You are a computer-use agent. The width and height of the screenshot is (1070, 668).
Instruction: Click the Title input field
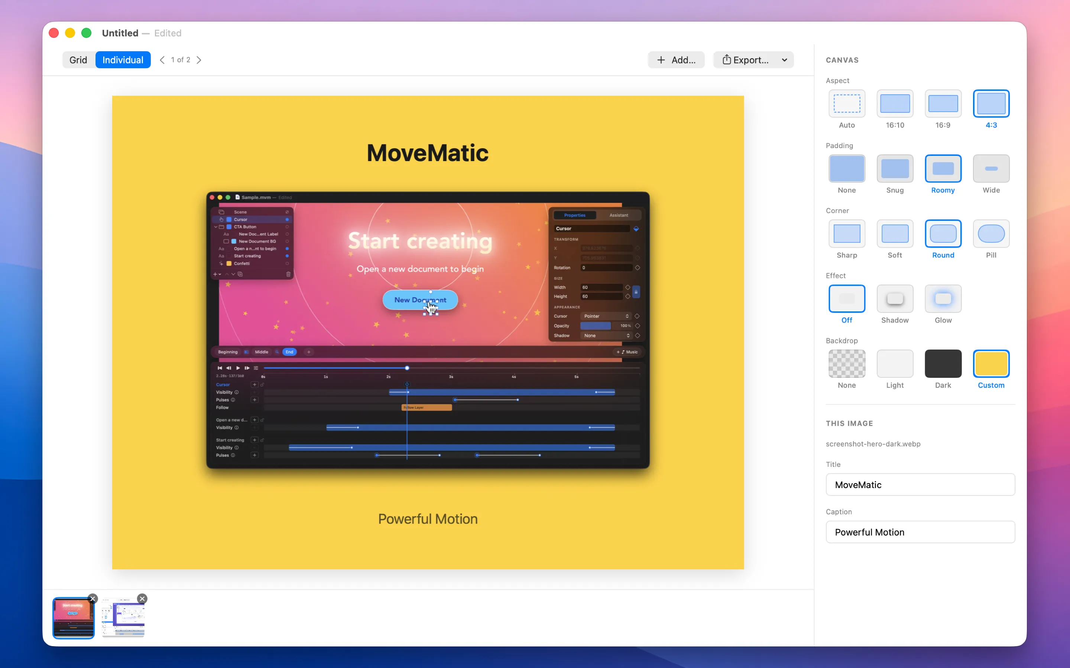pos(920,485)
